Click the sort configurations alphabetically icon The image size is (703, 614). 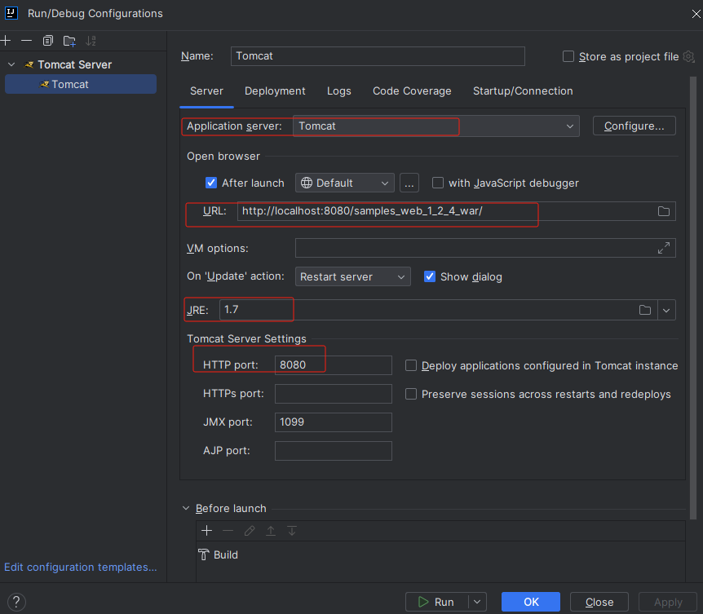coord(91,41)
